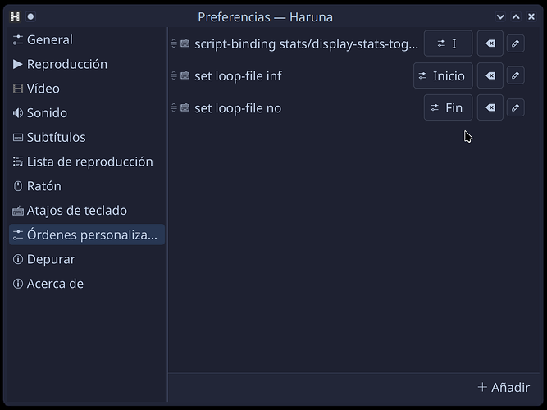Click the 'I' shortcut button

pos(448,43)
